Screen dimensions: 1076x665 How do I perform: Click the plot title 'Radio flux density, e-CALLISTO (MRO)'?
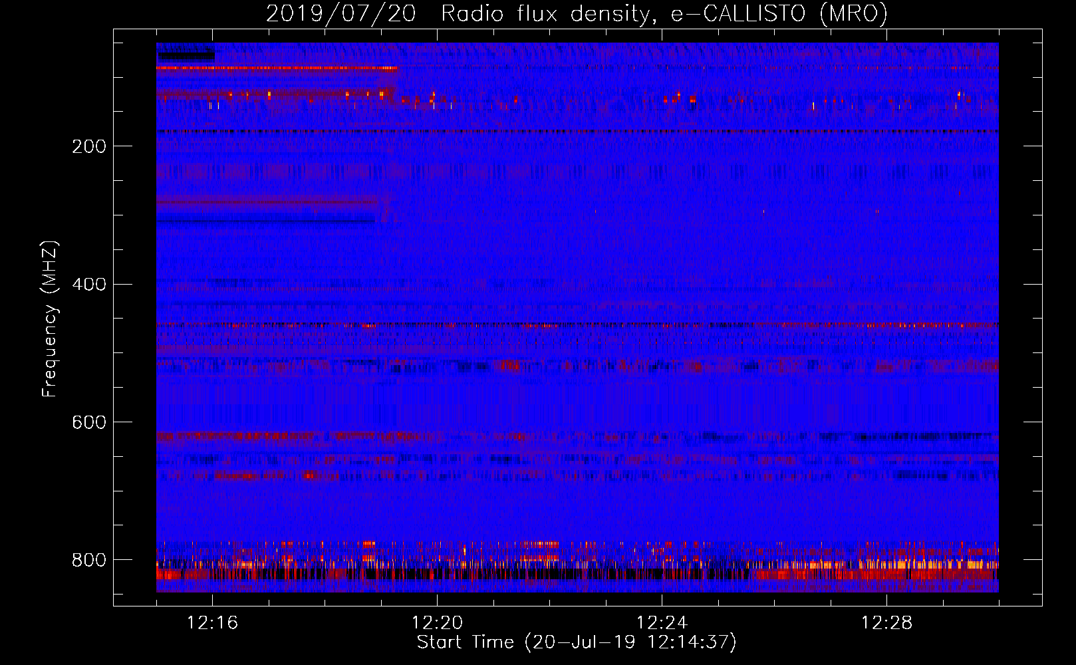tap(664, 13)
